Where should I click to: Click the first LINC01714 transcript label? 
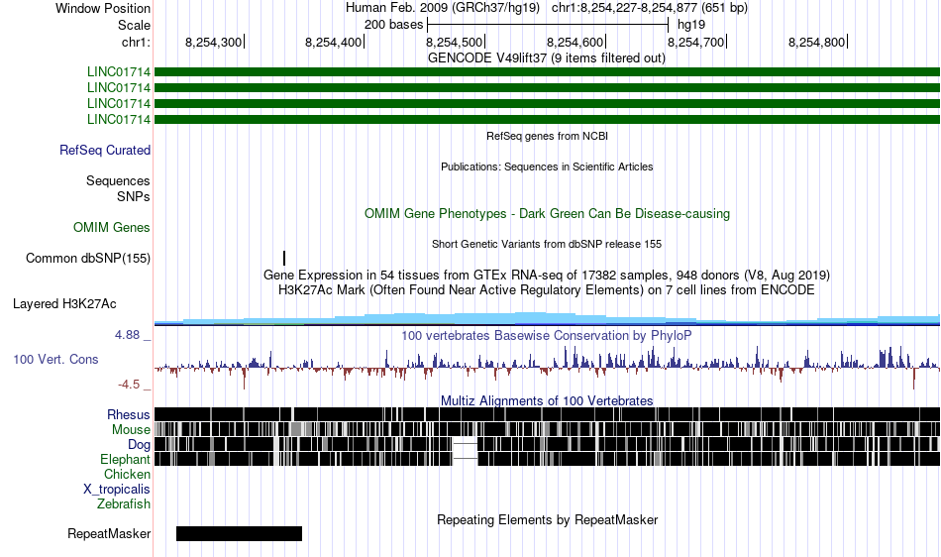[x=119, y=72]
